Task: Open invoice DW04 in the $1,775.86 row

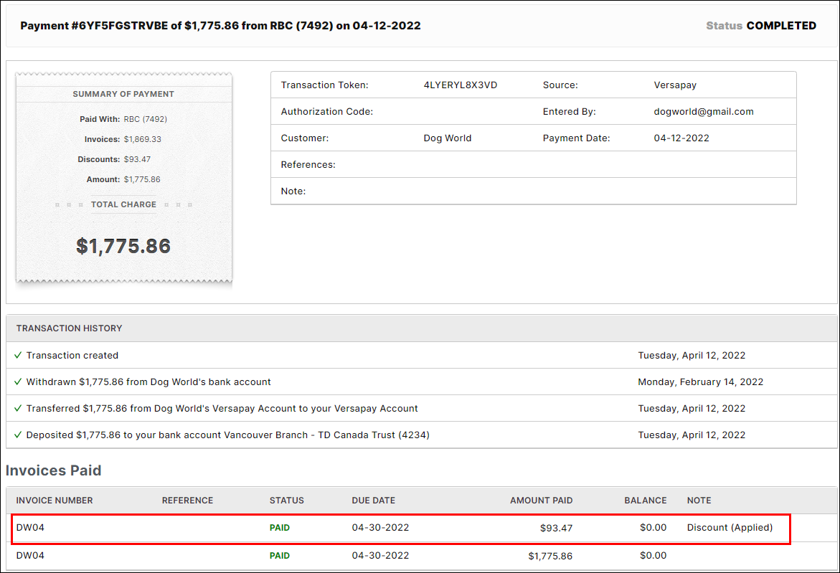Action: pyautogui.click(x=30, y=555)
